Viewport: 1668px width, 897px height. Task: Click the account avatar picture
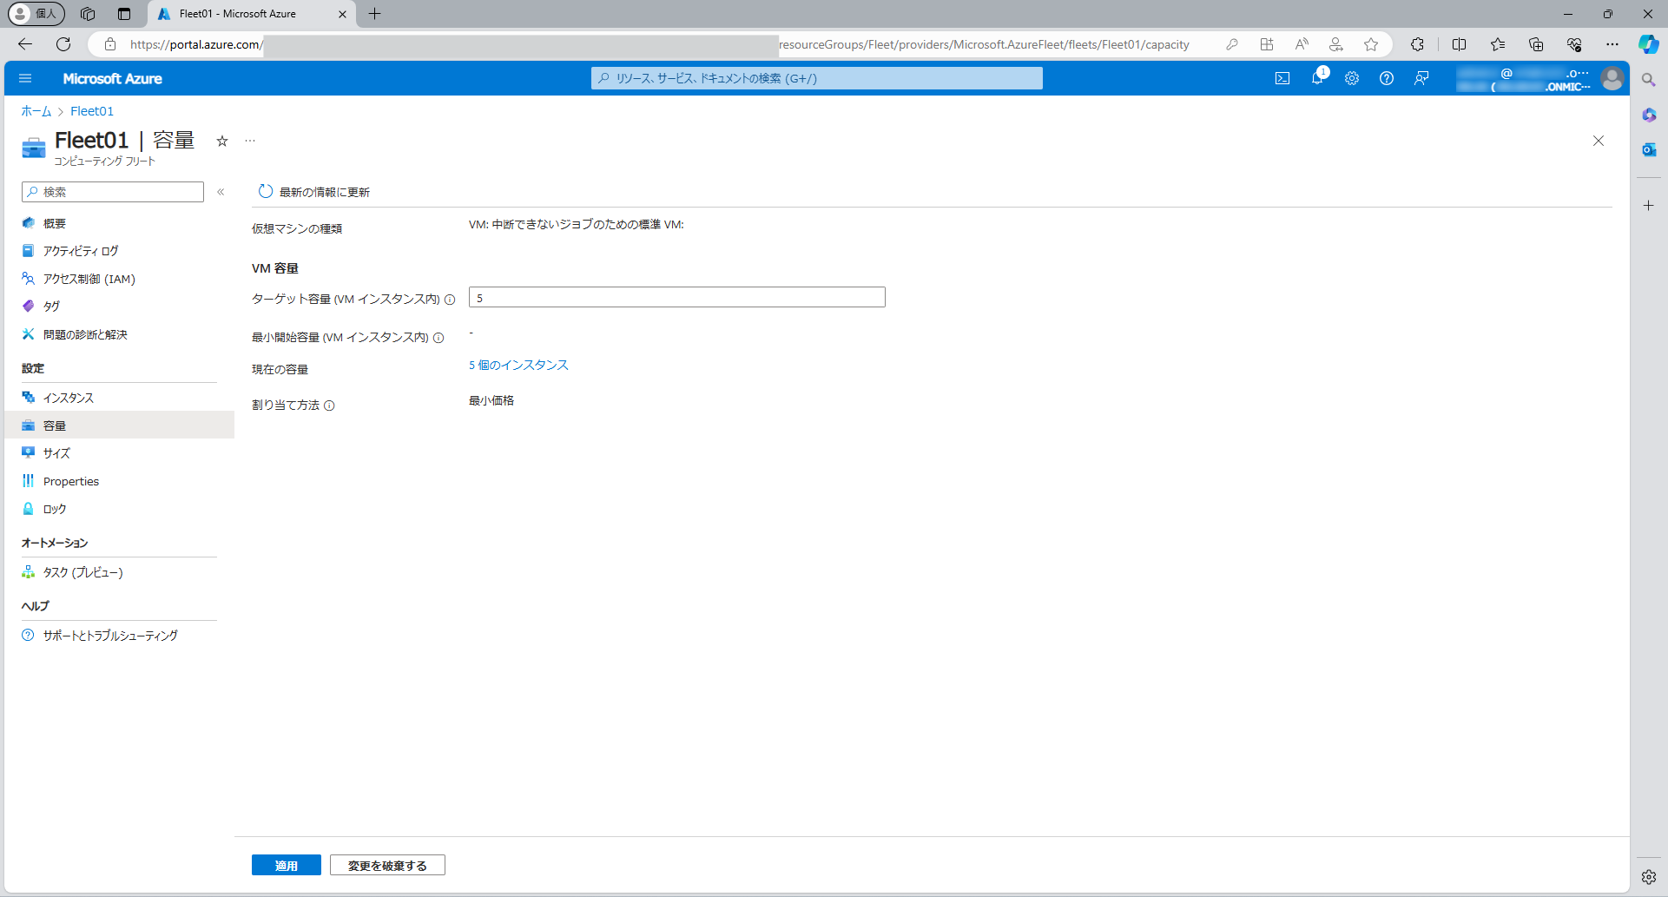point(1612,78)
